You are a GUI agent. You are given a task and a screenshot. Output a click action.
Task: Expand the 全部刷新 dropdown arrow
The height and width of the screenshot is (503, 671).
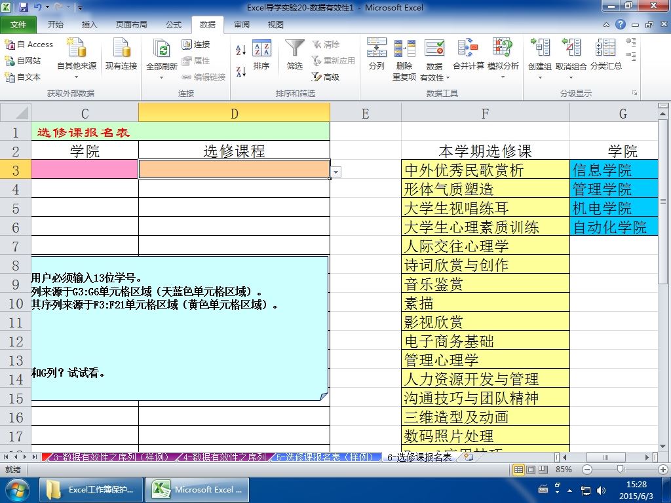[x=161, y=78]
